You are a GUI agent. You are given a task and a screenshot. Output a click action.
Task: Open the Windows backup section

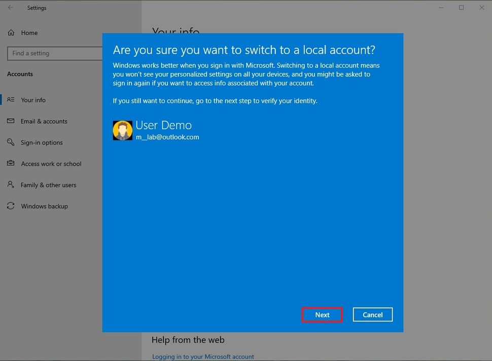click(x=45, y=206)
